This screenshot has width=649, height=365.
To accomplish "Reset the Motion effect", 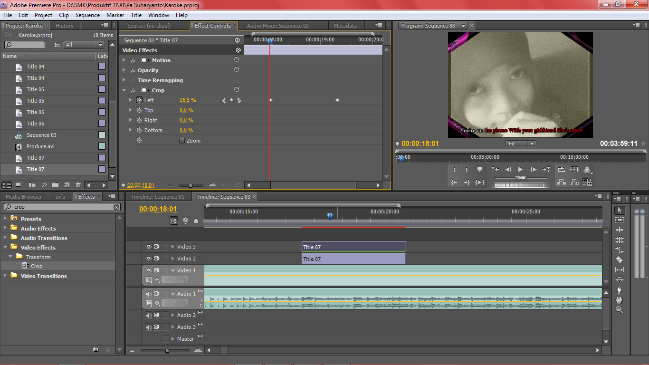I will tap(237, 60).
